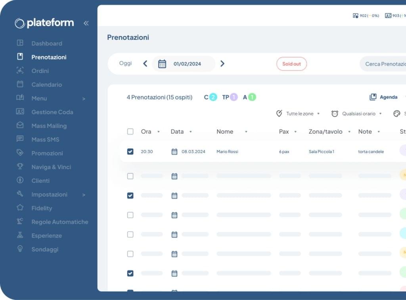This screenshot has width=406, height=300.
Task: Open the Agenda view icon
Action: pyautogui.click(x=373, y=97)
